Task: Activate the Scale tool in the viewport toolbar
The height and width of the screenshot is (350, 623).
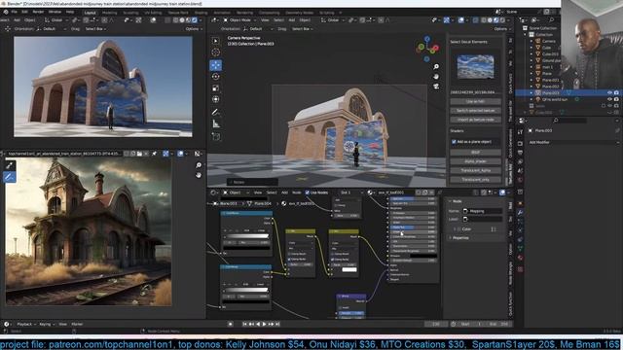Action: (216, 88)
